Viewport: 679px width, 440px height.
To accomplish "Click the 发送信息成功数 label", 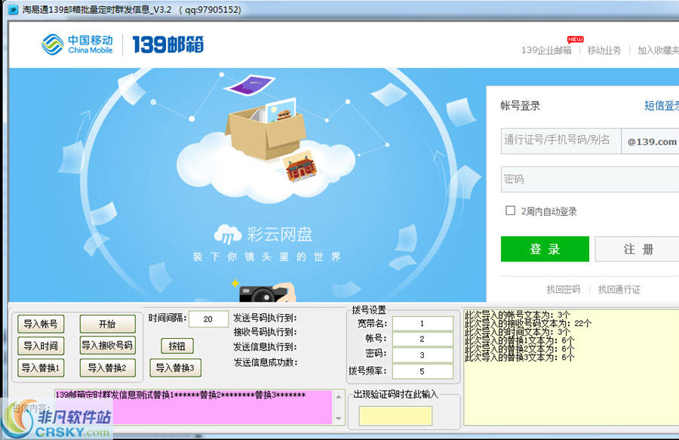I will click(x=266, y=362).
